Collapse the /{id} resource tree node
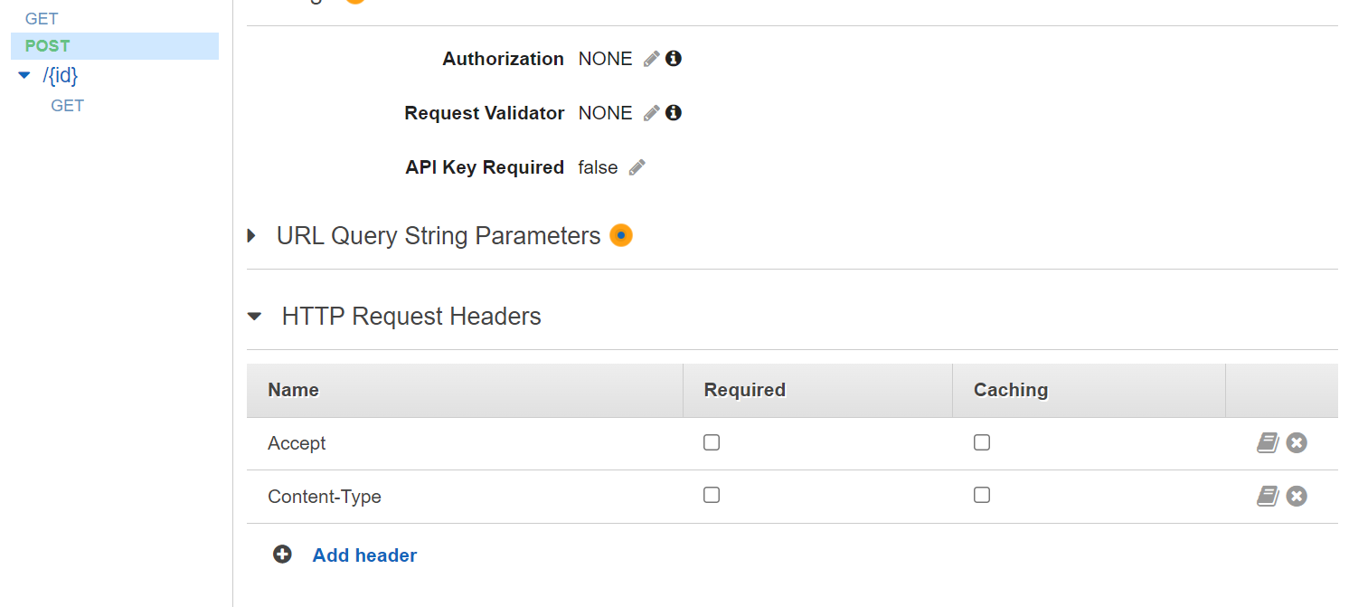Screen dimensions: 1349x607 pyautogui.click(x=24, y=76)
